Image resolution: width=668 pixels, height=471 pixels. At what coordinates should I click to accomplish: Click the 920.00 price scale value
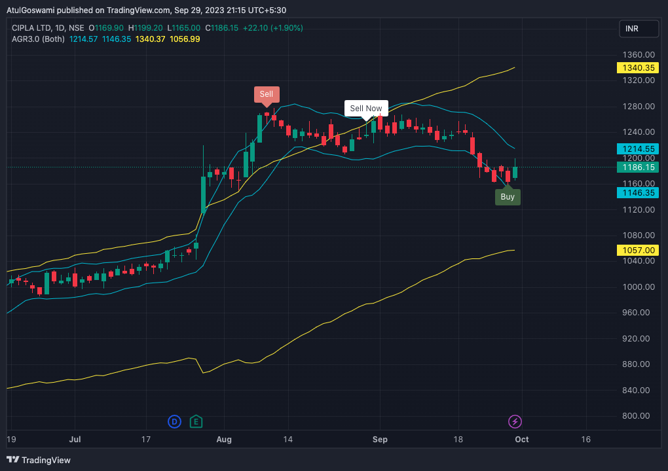pyautogui.click(x=636, y=339)
